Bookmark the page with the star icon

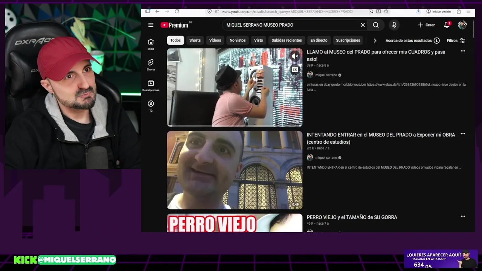pyautogui.click(x=386, y=11)
